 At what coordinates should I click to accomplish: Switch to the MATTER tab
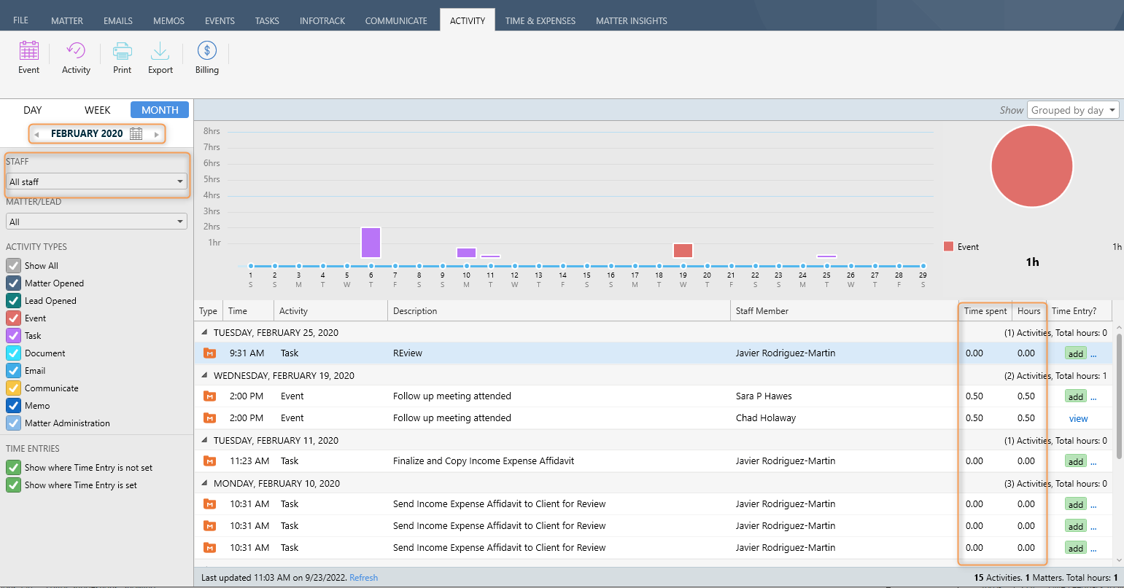[x=67, y=20]
